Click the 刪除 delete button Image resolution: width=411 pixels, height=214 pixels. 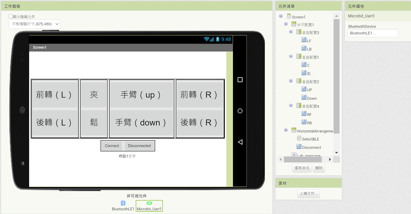[319, 168]
